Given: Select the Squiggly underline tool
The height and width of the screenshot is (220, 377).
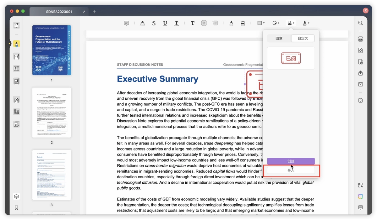Looking at the screenshot, I should pos(177,23).
